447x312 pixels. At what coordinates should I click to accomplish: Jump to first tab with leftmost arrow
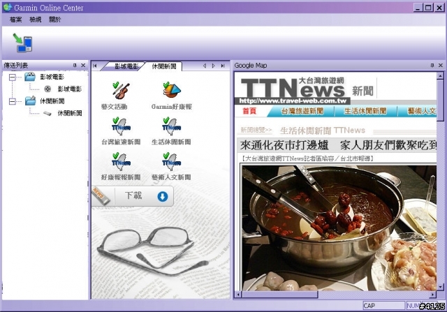95,66
